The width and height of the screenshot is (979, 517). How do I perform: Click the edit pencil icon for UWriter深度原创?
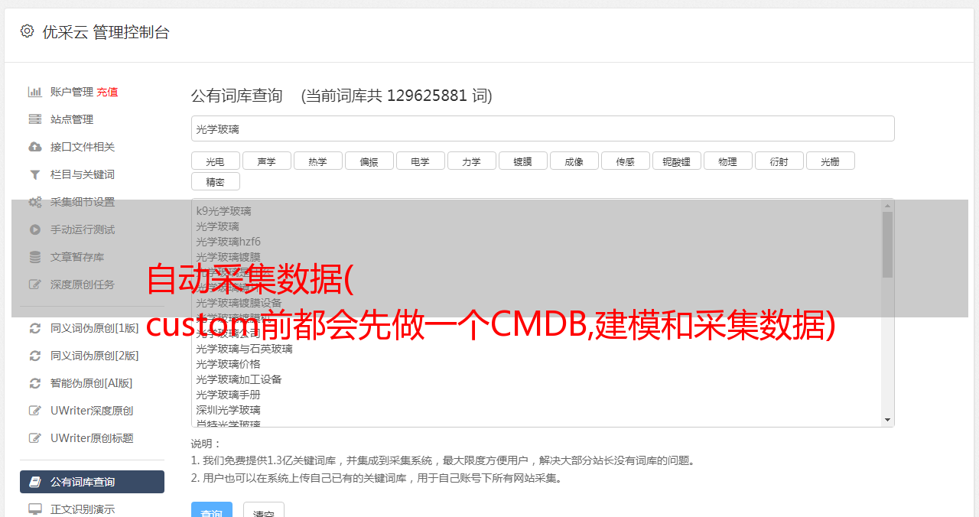point(34,411)
